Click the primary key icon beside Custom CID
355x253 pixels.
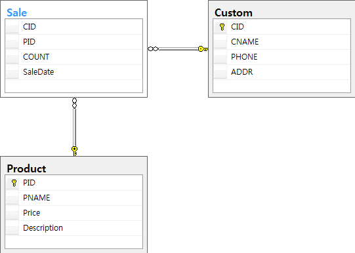(222, 27)
